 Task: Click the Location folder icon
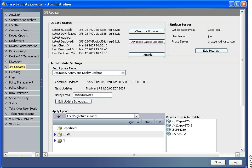(x=60, y=134)
